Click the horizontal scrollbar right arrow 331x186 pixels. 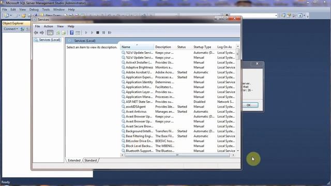(x=233, y=155)
